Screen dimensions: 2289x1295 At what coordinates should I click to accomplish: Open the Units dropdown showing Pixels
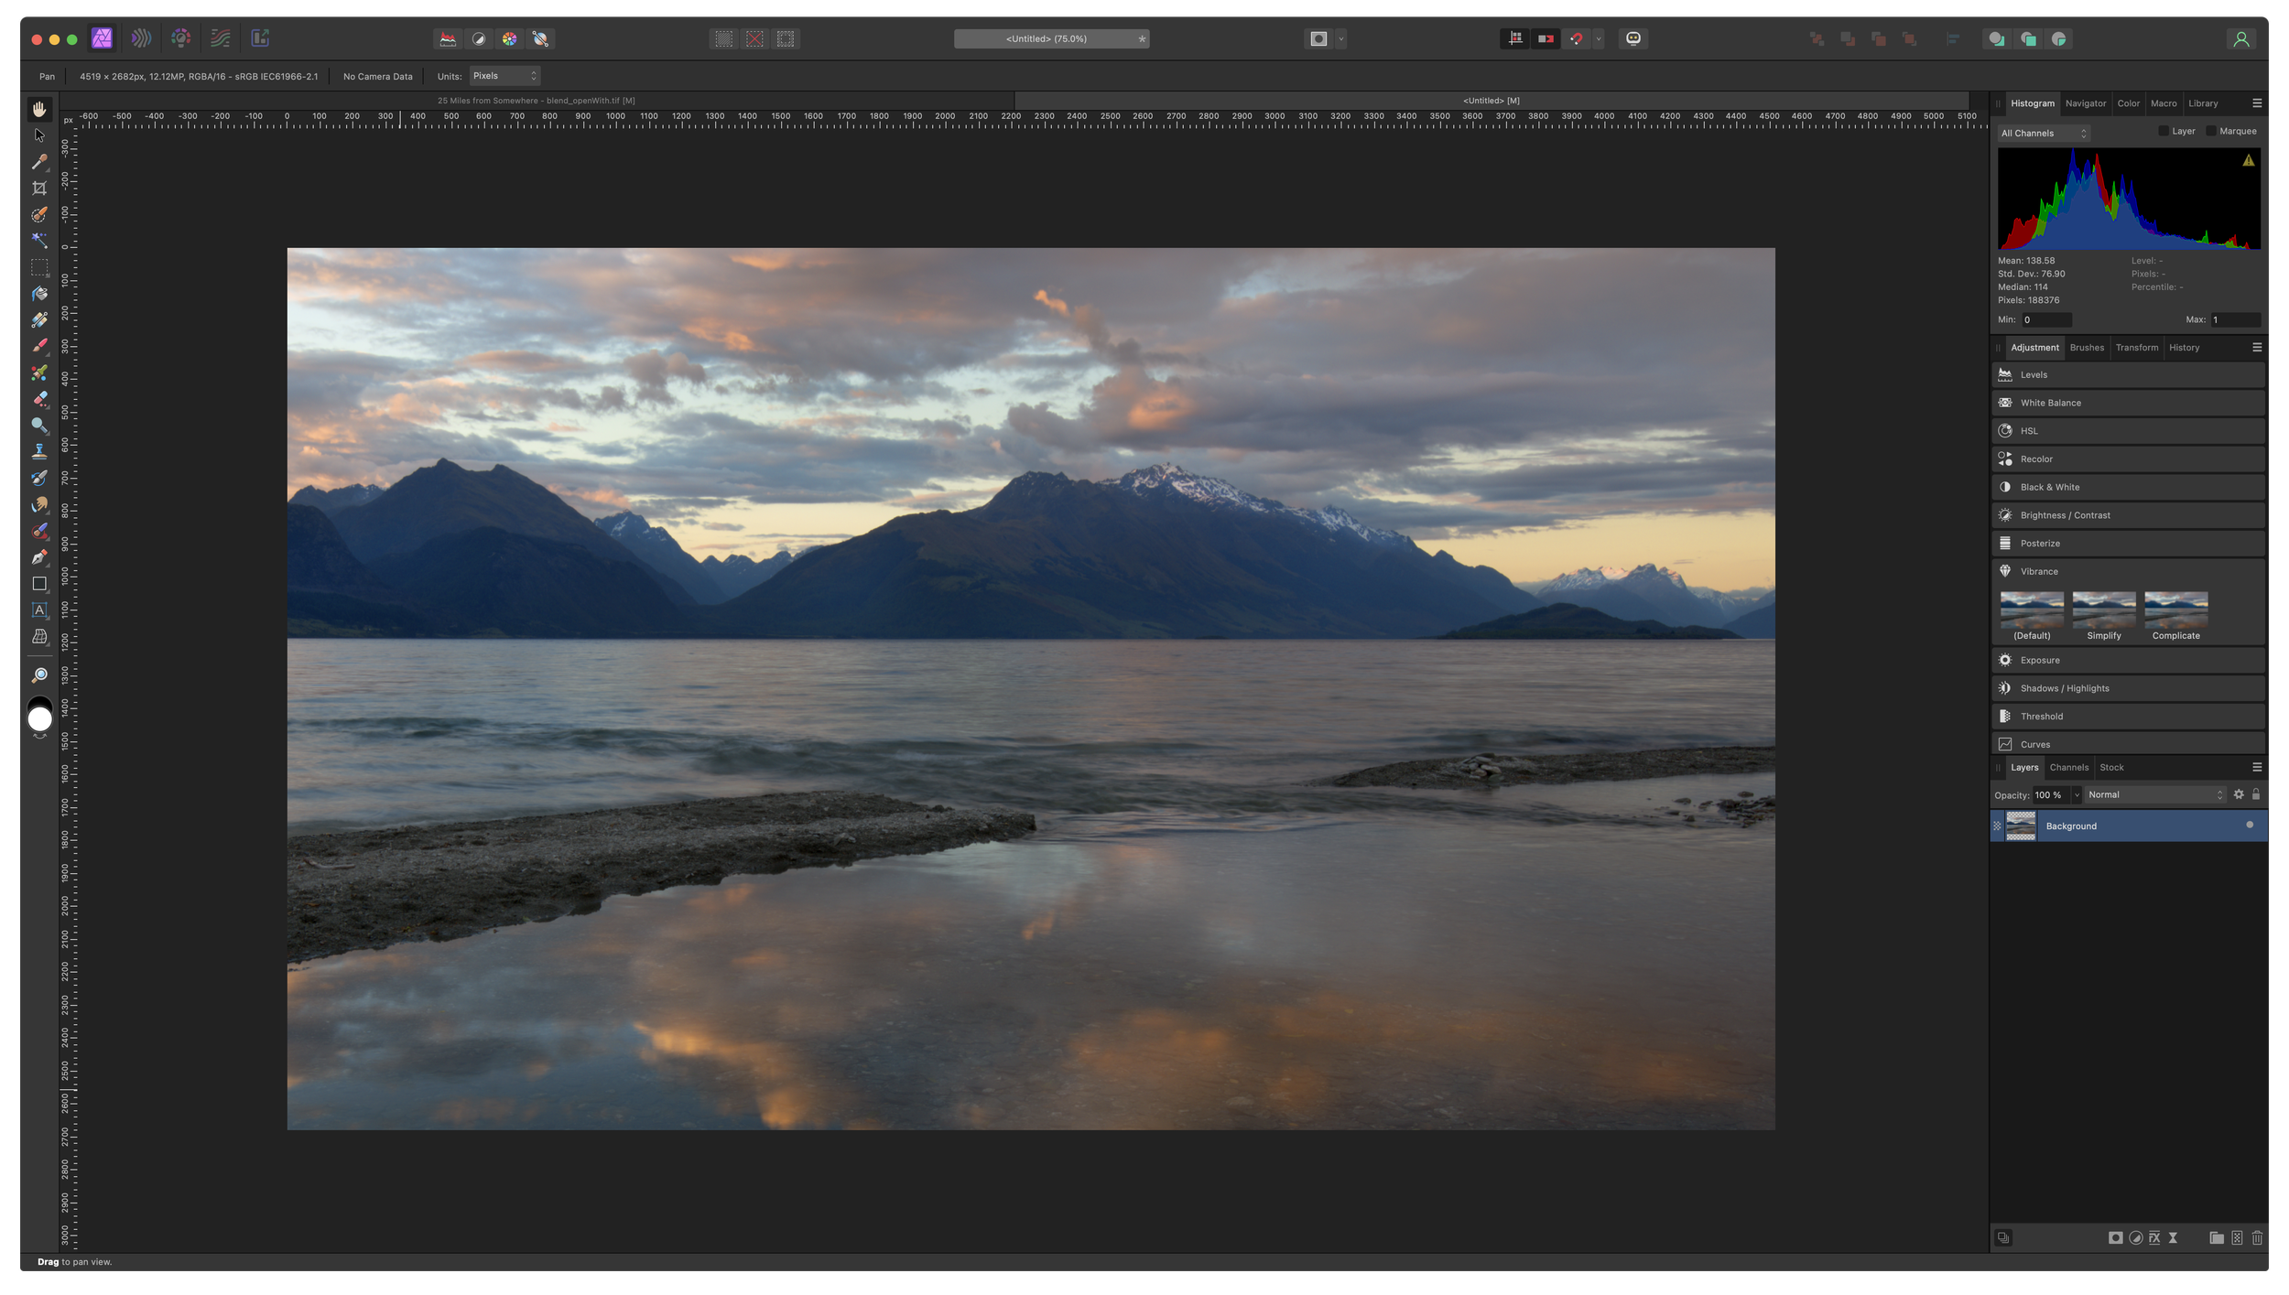(x=503, y=76)
